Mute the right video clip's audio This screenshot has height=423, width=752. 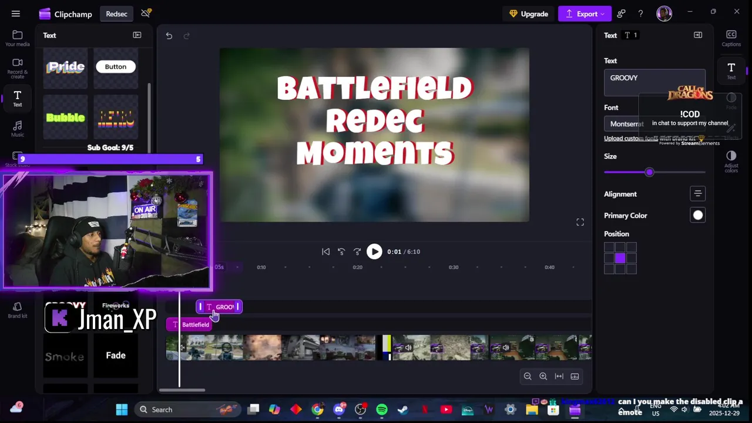506,347
